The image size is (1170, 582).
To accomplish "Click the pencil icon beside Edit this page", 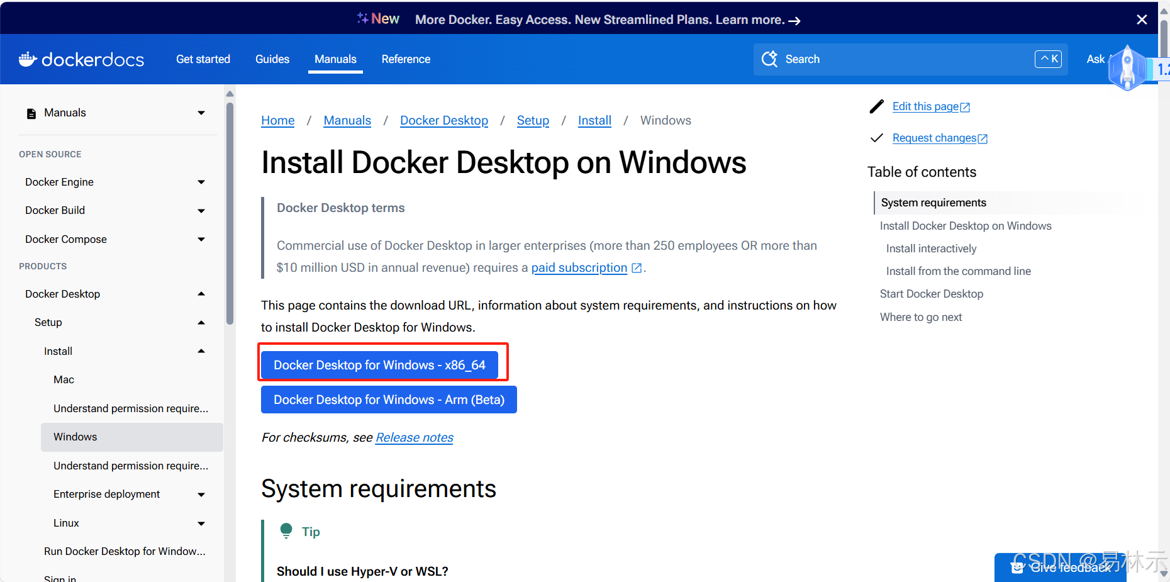I will (877, 106).
